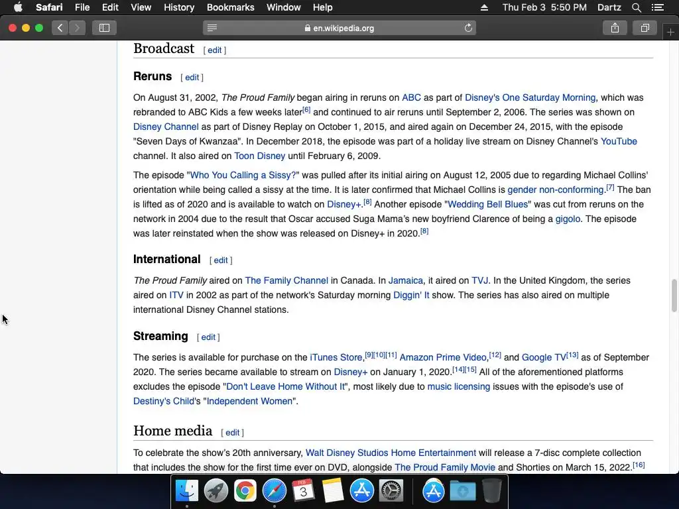Viewport: 679px width, 509px height.
Task: Open App Store from the Dock
Action: point(361,490)
